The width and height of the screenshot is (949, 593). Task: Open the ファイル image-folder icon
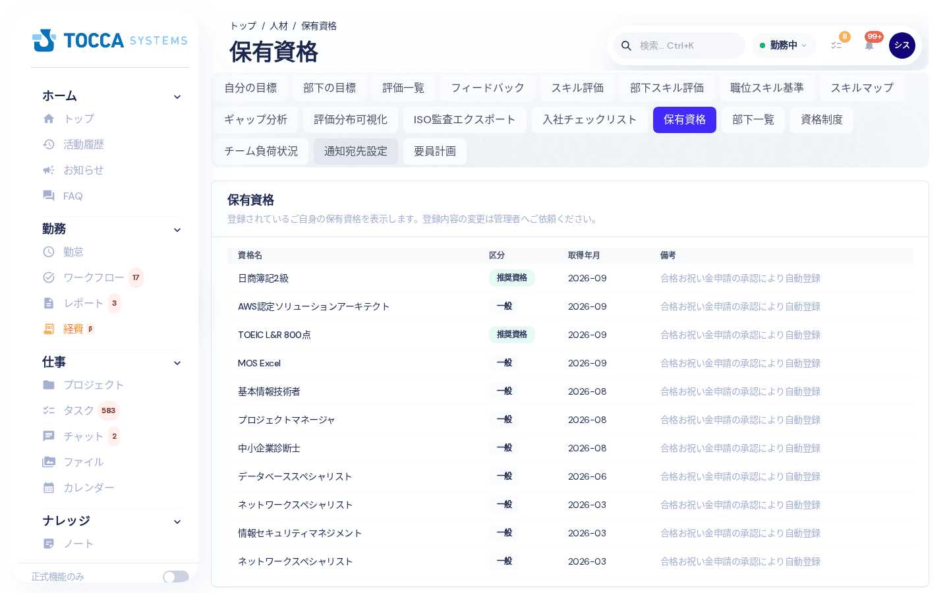(x=49, y=462)
